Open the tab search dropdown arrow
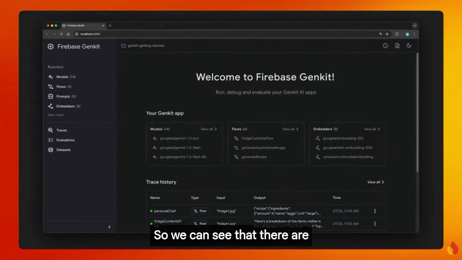 click(415, 25)
